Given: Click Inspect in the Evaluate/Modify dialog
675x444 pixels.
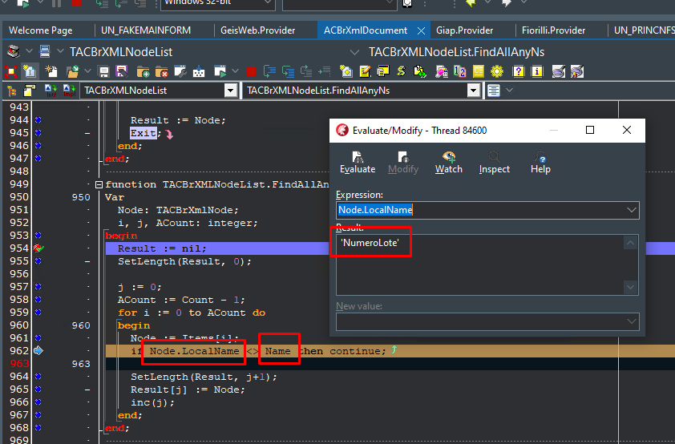Looking at the screenshot, I should tap(494, 163).
